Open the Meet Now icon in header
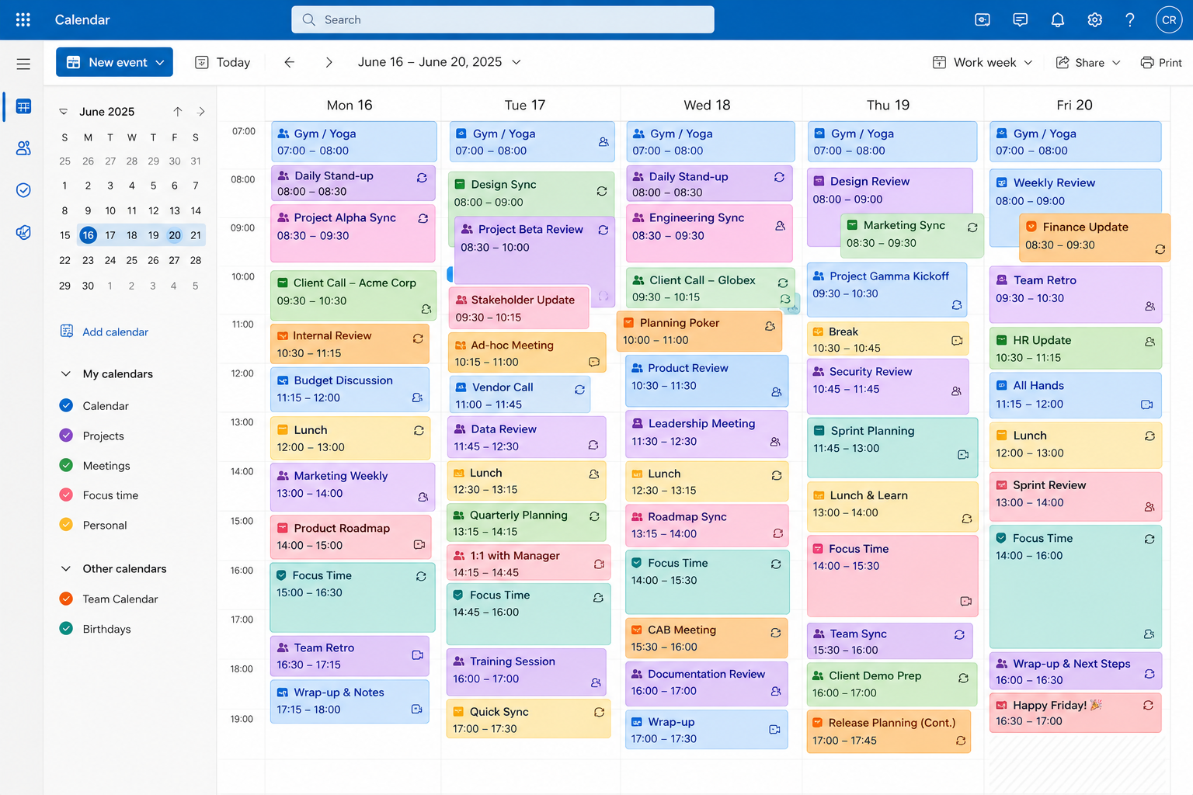 pos(983,20)
